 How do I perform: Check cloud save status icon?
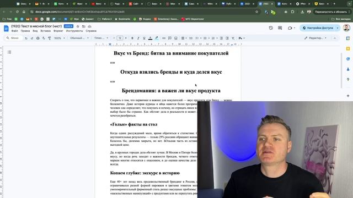[x=89, y=26]
